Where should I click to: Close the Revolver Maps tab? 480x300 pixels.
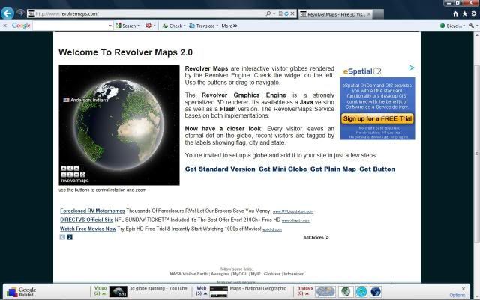click(369, 14)
